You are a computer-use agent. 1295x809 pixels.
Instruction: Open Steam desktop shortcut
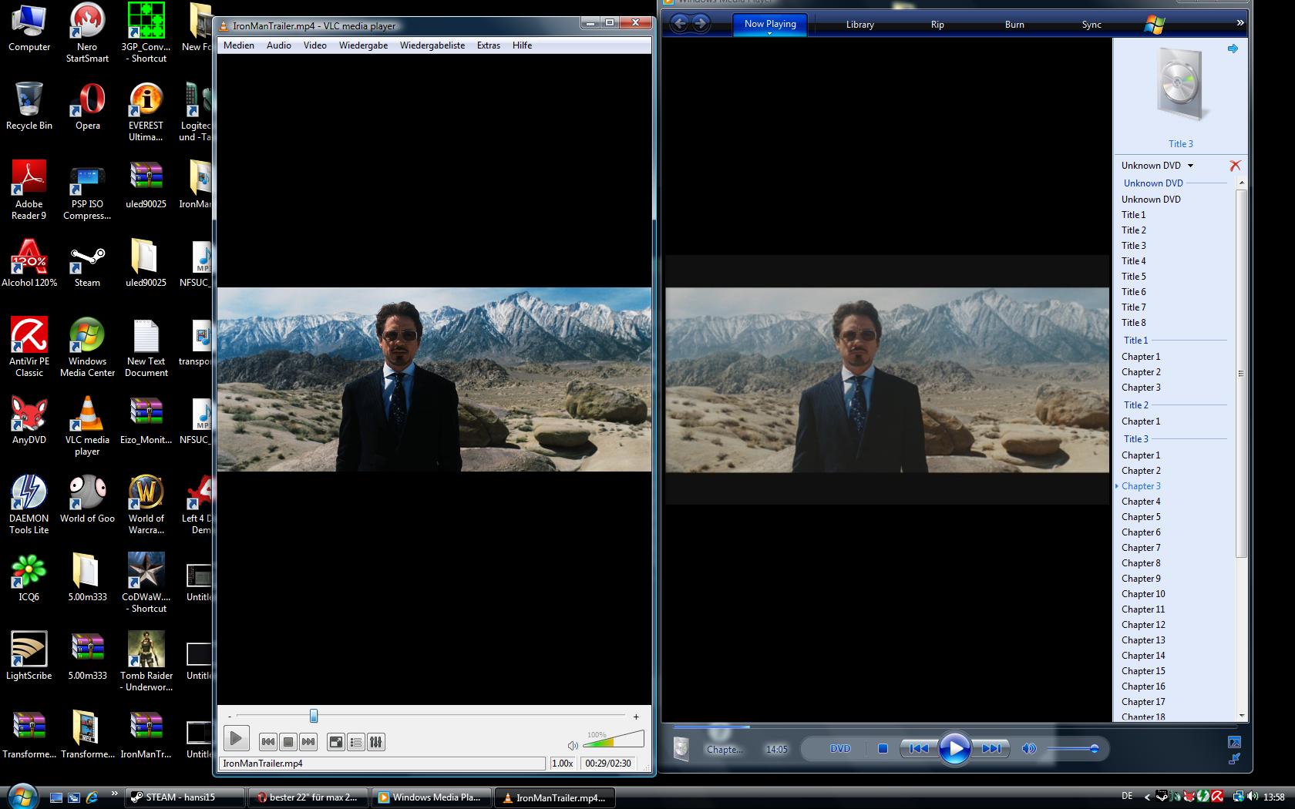87,264
